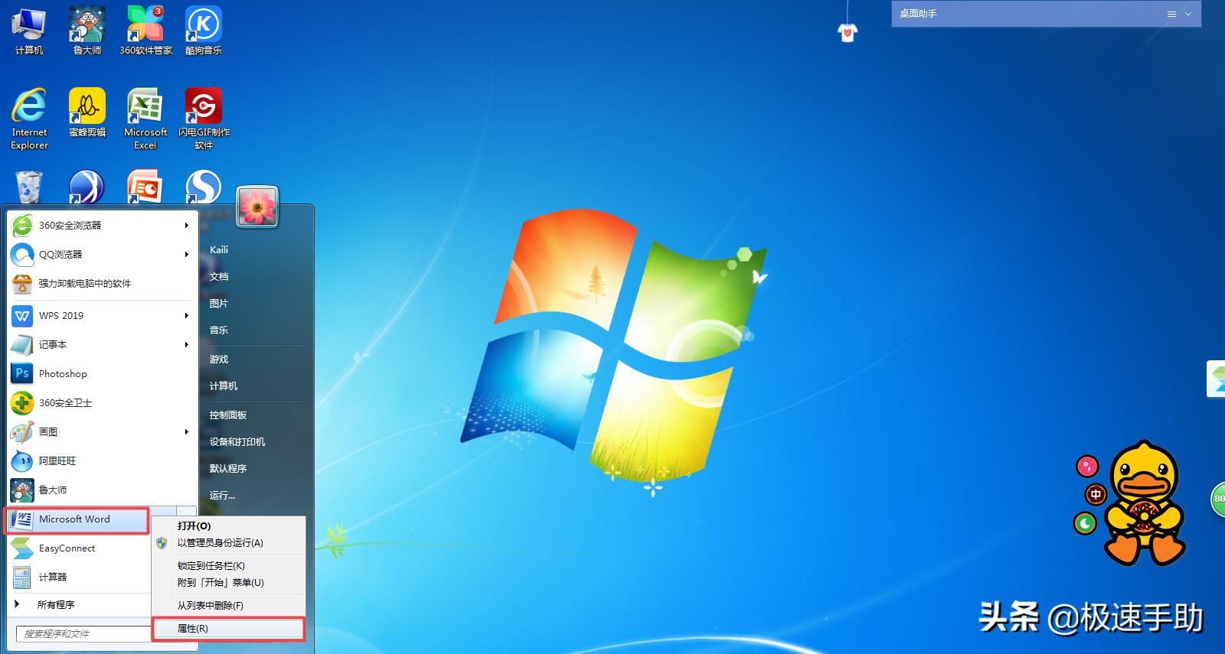Open EasyConnect from the Start menu

point(80,548)
